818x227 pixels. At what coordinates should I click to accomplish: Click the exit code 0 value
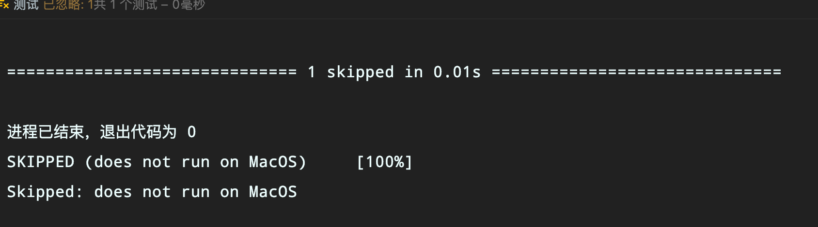click(x=191, y=132)
